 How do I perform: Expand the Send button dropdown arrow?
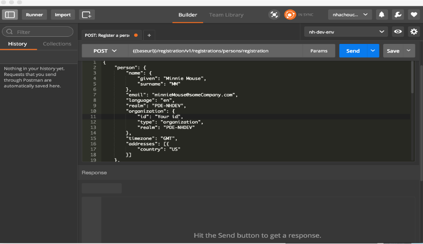click(373, 51)
